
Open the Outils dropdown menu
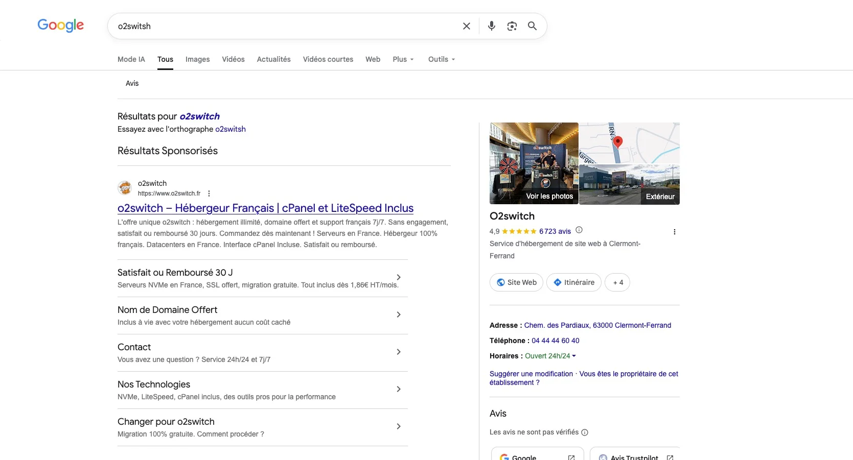[442, 59]
